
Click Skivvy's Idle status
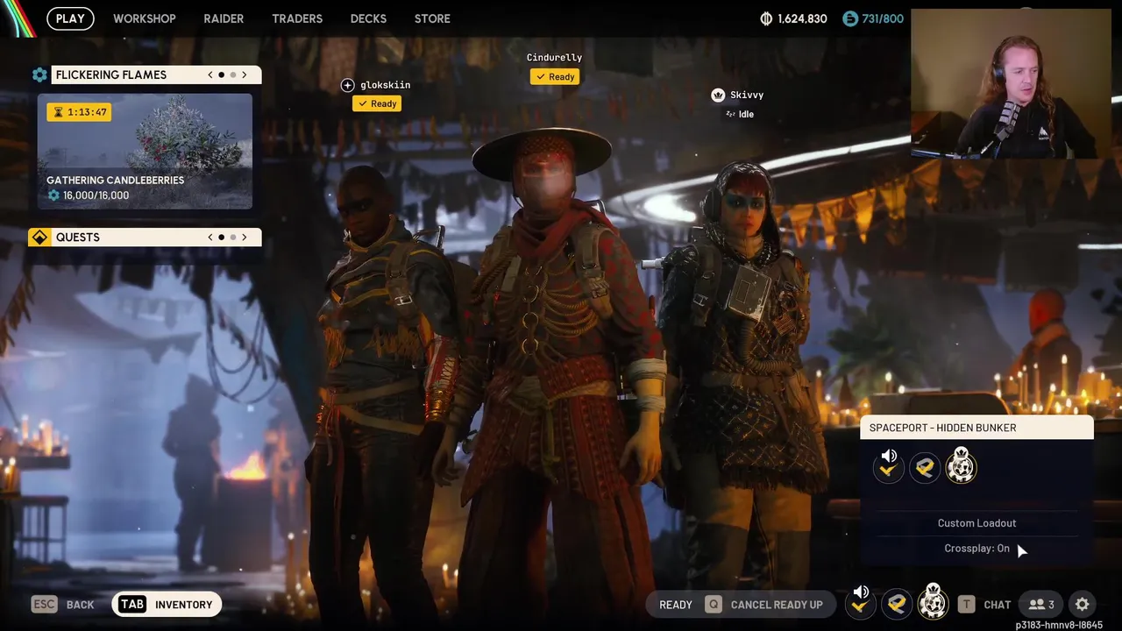pos(740,114)
